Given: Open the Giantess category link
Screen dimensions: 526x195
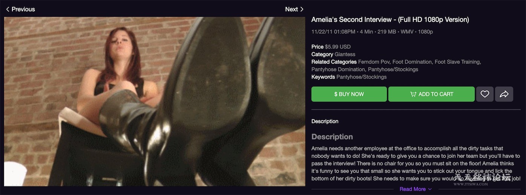Looking at the screenshot, I should click(345, 54).
